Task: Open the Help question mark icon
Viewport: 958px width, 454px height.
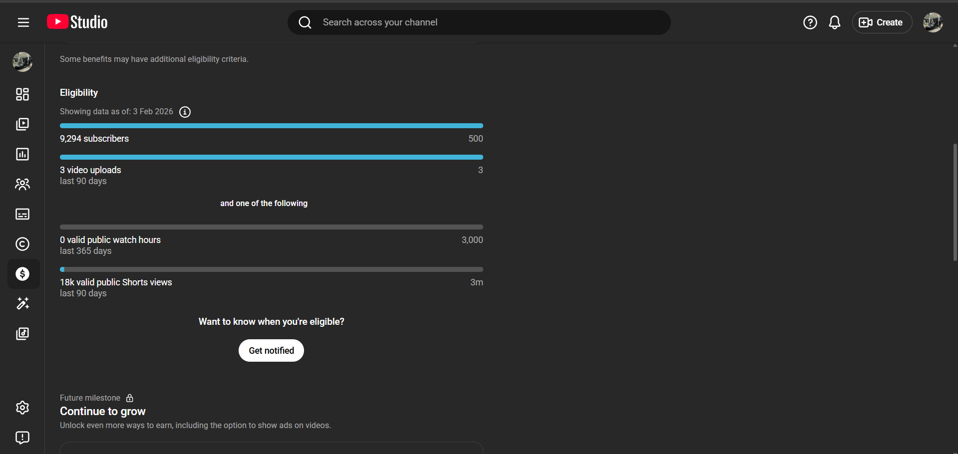Action: tap(810, 22)
